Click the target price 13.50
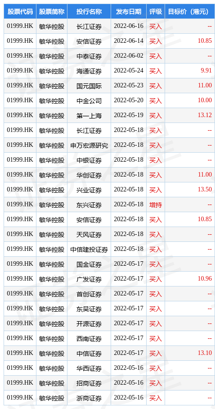 pos(205,189)
